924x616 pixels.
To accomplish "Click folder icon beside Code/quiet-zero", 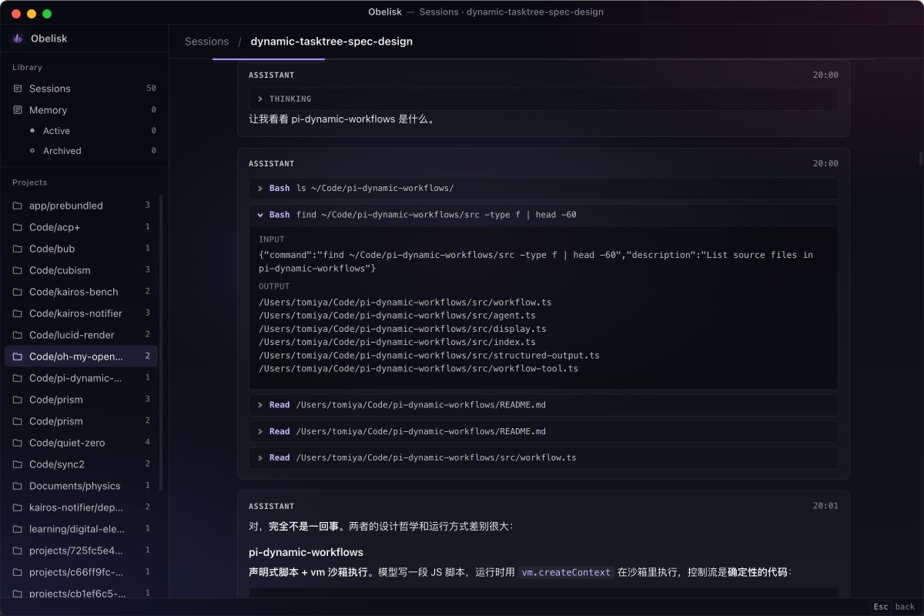I will (x=18, y=443).
